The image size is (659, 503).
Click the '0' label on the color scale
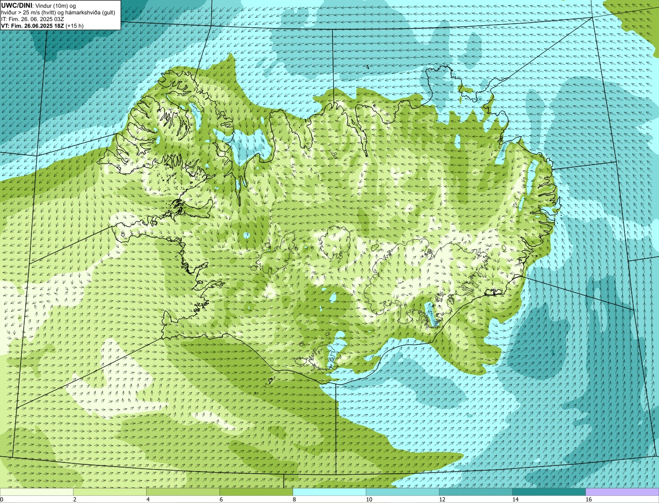(x=2, y=499)
